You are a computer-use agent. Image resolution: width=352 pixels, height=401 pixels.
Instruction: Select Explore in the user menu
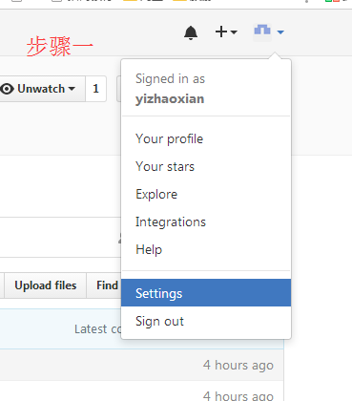click(206, 195)
